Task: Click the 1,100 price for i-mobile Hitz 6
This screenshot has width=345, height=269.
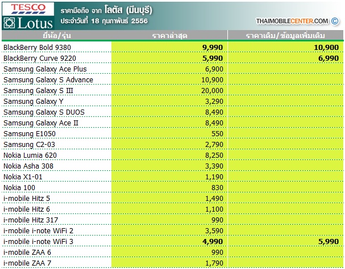Action: (x=214, y=209)
